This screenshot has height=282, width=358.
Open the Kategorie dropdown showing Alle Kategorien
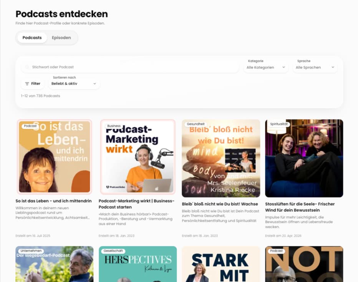pos(266,67)
